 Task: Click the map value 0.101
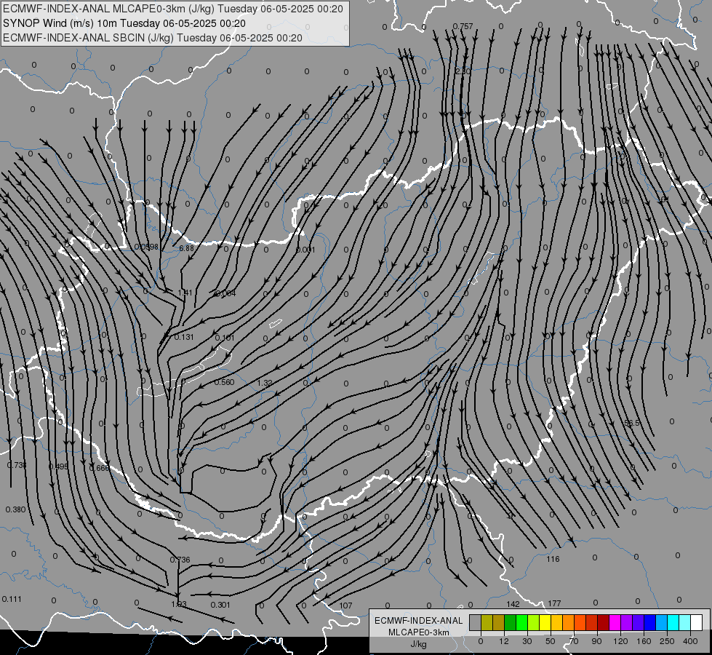point(225,337)
